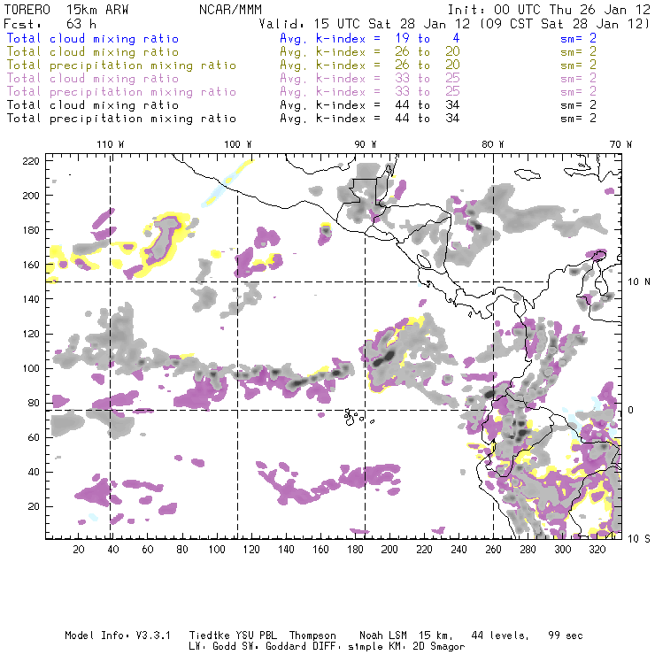Click the '70 W' longitude label
The image size is (655, 655).
pyautogui.click(x=620, y=144)
